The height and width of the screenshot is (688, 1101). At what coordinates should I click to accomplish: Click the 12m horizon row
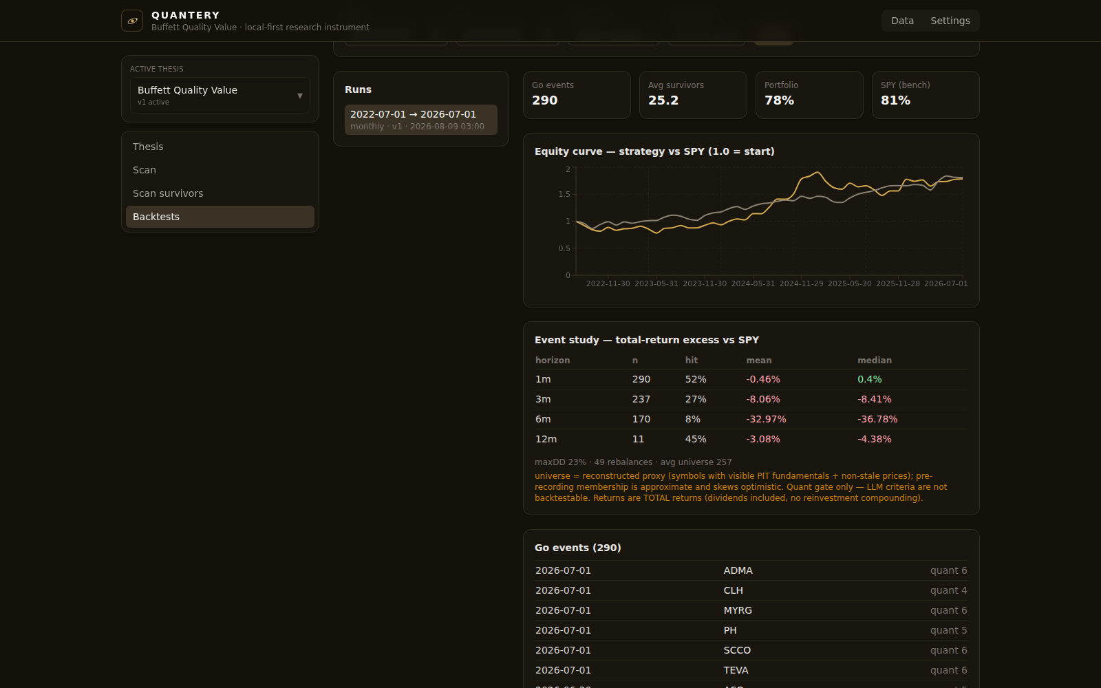(751, 439)
